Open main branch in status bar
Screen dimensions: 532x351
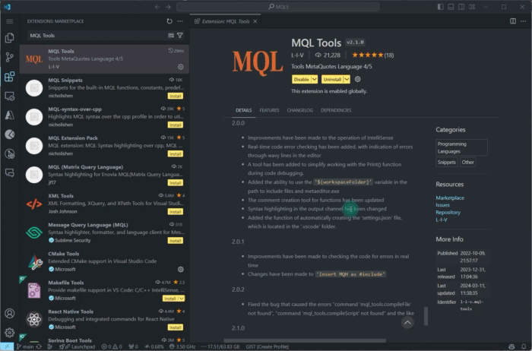tap(25, 346)
